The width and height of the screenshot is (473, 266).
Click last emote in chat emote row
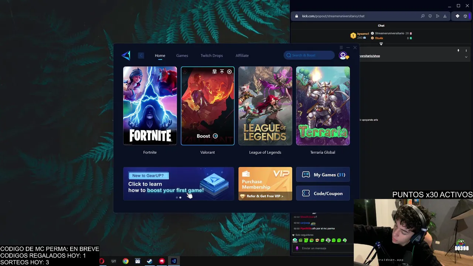(x=345, y=241)
